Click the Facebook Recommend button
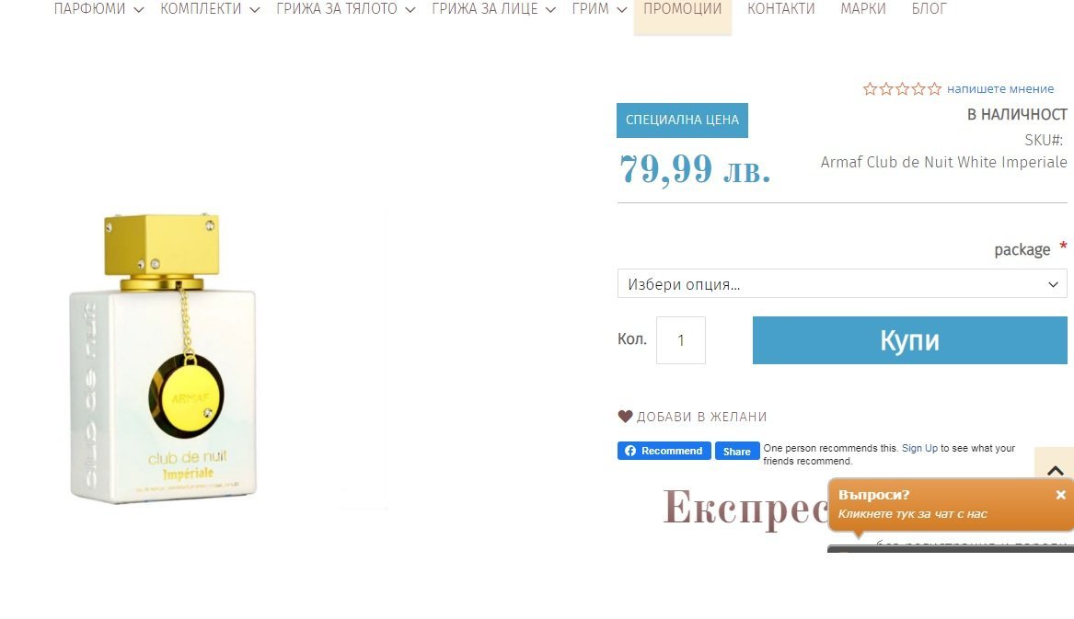 pyautogui.click(x=664, y=451)
